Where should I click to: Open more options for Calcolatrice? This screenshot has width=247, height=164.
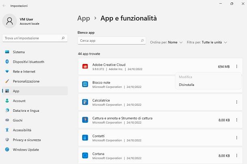[236, 102]
